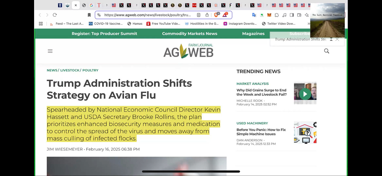Switch to the colorful F icon tab
This screenshot has height=176, width=382.
[x=231, y=5]
